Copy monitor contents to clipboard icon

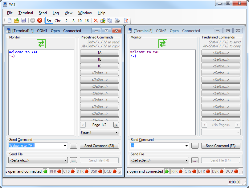point(110,20)
